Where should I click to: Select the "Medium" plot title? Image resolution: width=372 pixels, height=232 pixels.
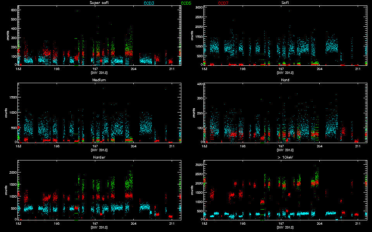[x=99, y=80]
